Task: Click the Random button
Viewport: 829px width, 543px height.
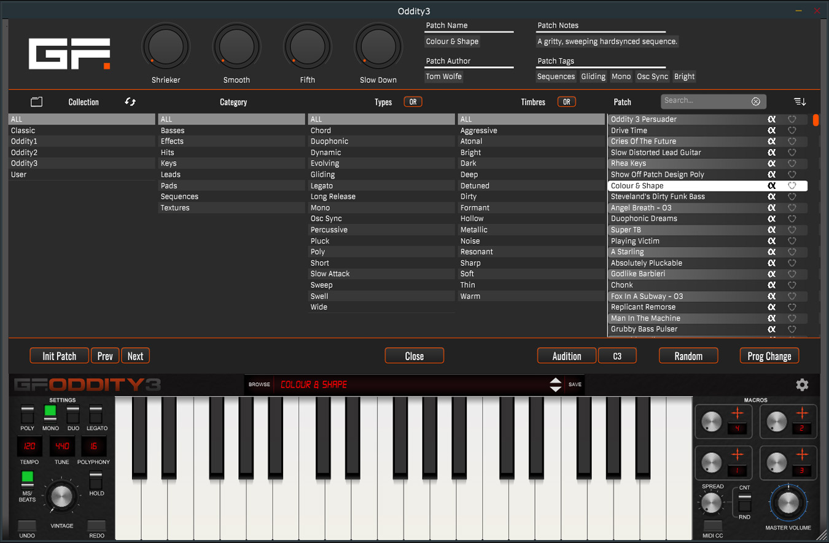Action: pos(688,356)
